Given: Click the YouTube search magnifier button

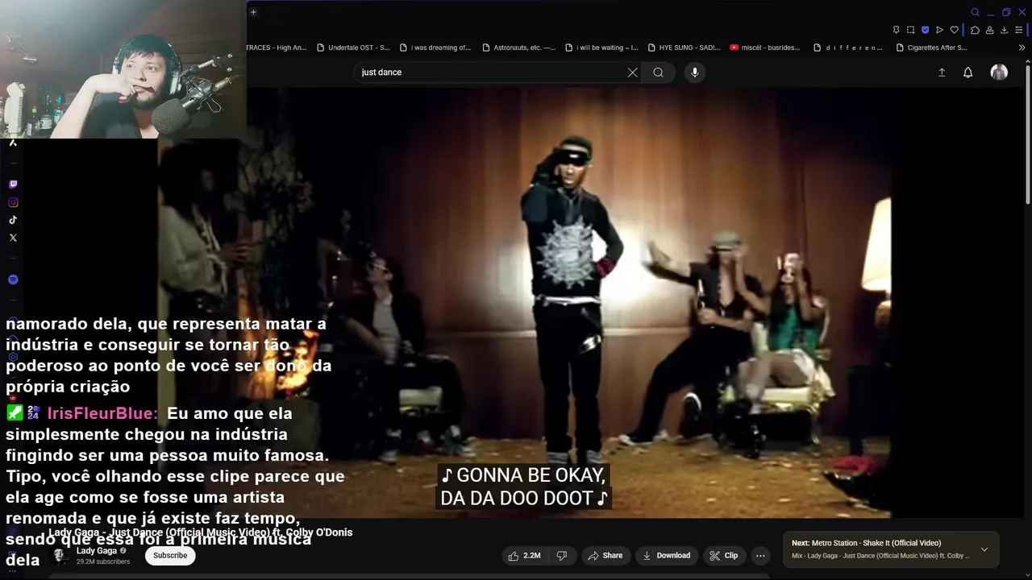Looking at the screenshot, I should 659,72.
